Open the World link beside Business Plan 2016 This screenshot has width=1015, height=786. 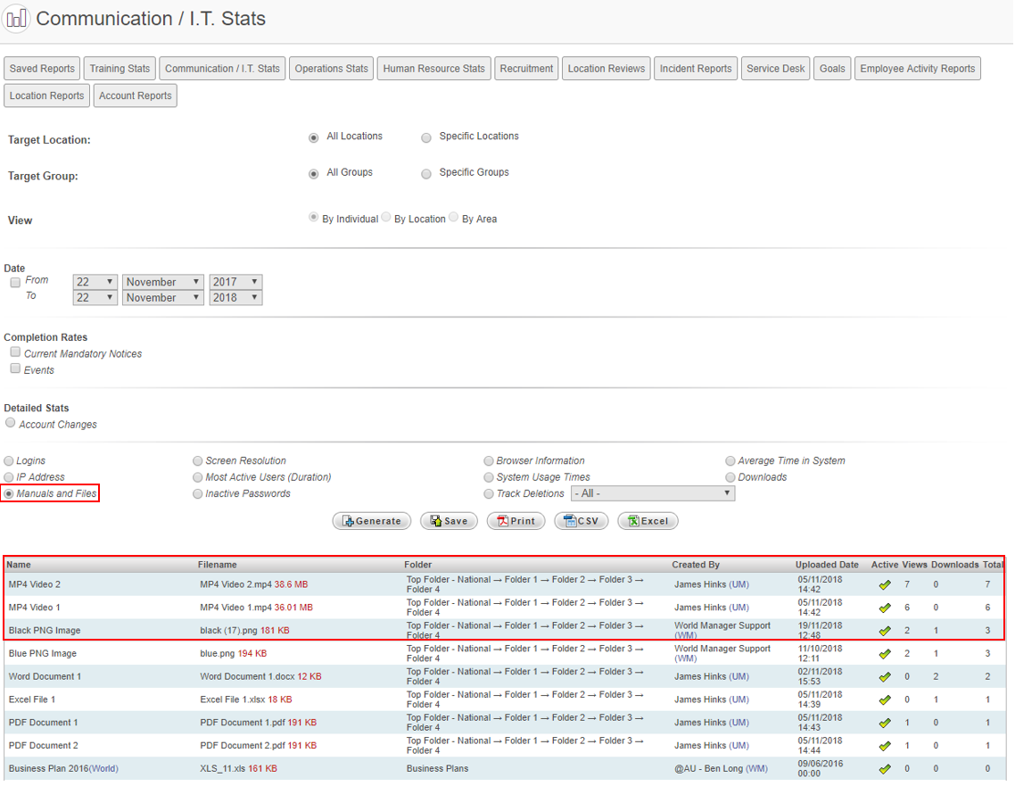coord(103,769)
